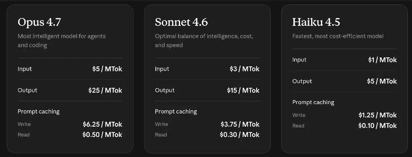Click Haiku cache read price $0.10 / MTok
The width and height of the screenshot is (412, 157).
click(x=377, y=126)
